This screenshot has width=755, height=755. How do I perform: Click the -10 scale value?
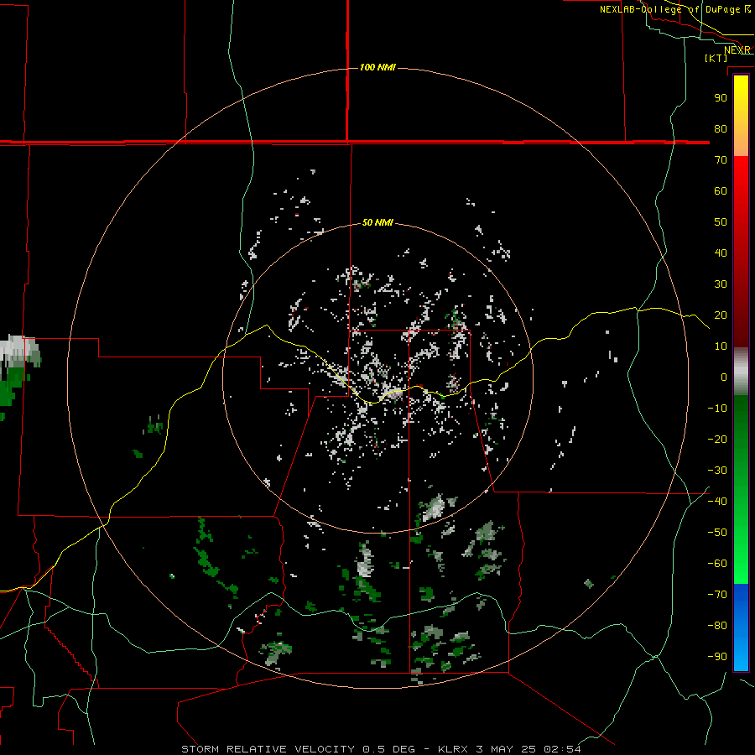pyautogui.click(x=717, y=409)
